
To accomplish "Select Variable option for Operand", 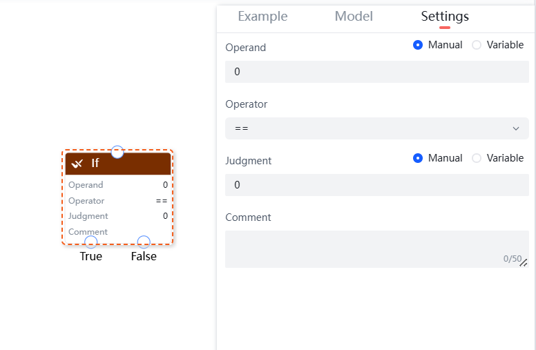I will click(x=477, y=45).
